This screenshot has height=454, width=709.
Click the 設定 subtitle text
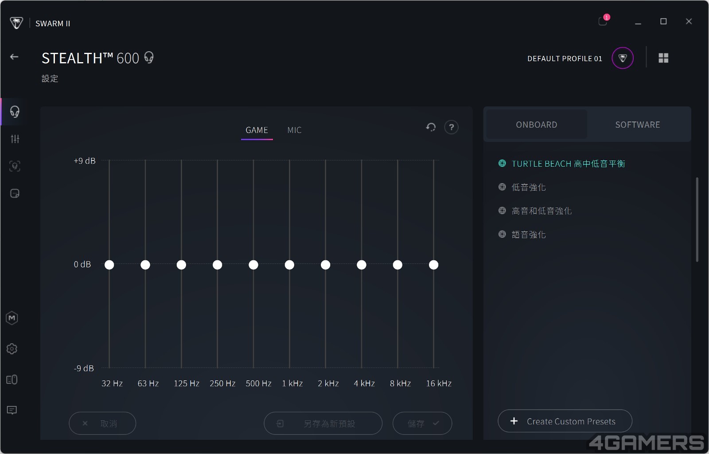50,78
